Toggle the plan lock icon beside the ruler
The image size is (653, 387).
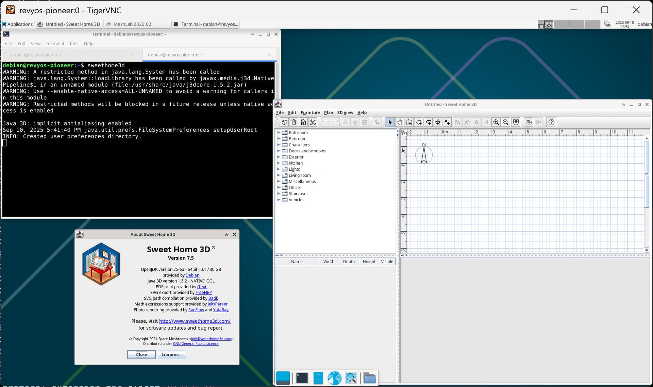[404, 133]
